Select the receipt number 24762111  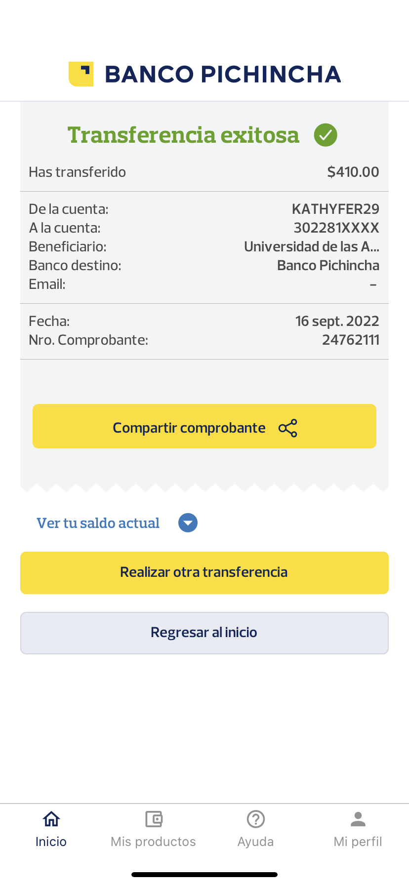pyautogui.click(x=351, y=340)
